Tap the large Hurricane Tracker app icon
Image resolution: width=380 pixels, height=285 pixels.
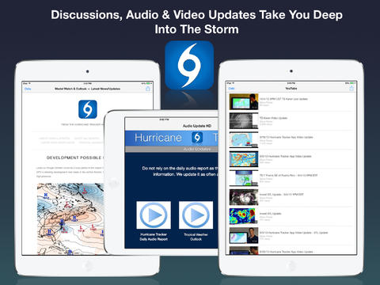pyautogui.click(x=189, y=65)
